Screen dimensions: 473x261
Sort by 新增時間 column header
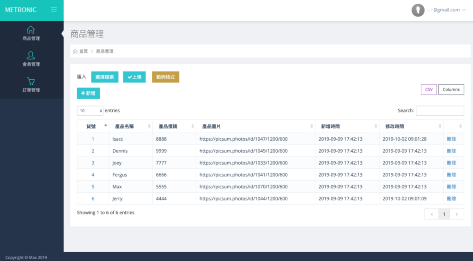point(347,126)
